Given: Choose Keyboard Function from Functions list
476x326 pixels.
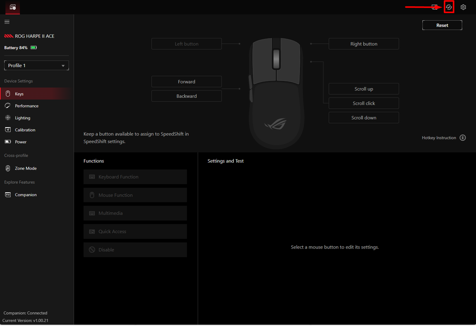Looking at the screenshot, I should pyautogui.click(x=135, y=177).
